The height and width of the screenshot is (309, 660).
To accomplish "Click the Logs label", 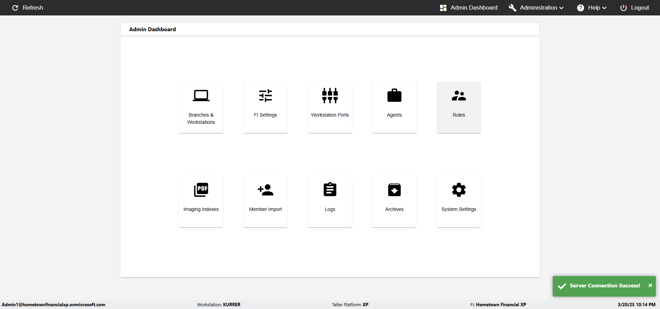I will click(x=330, y=209).
